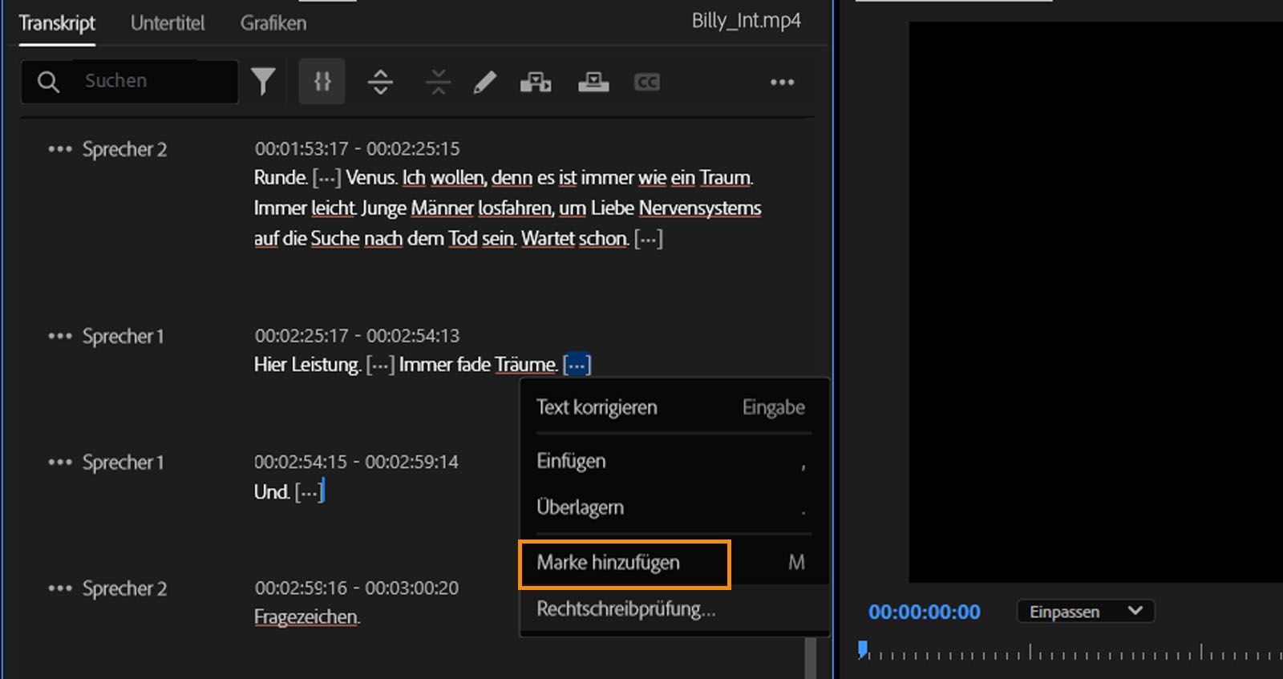1283x679 pixels.
Task: Click the Billy_Int.mp4 file name
Action: tap(747, 21)
